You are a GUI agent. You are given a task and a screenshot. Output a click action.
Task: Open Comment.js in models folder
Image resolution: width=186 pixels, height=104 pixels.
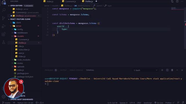24,40
